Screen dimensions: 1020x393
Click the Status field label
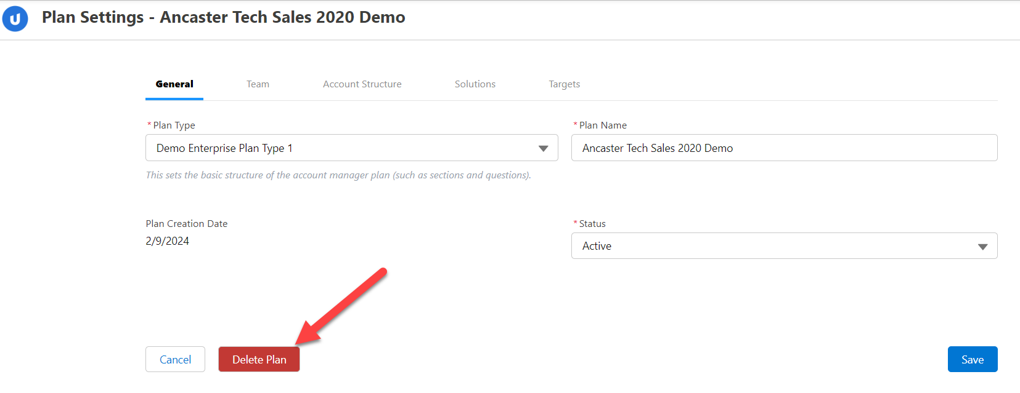pos(592,224)
